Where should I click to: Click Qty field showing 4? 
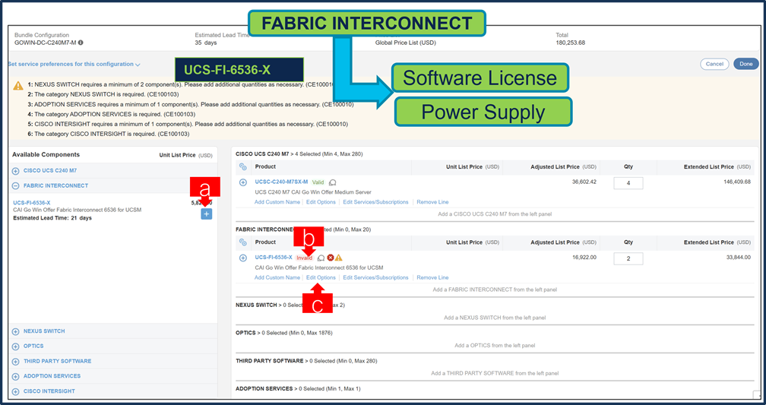coord(628,183)
